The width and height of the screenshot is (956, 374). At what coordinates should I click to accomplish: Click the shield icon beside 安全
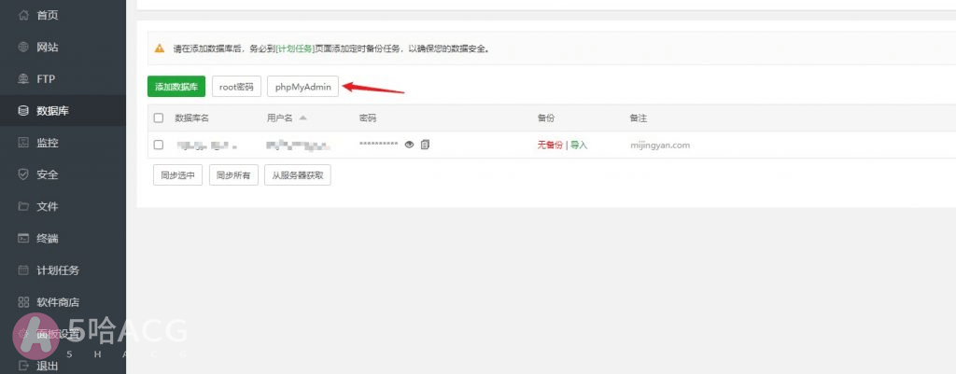point(23,174)
